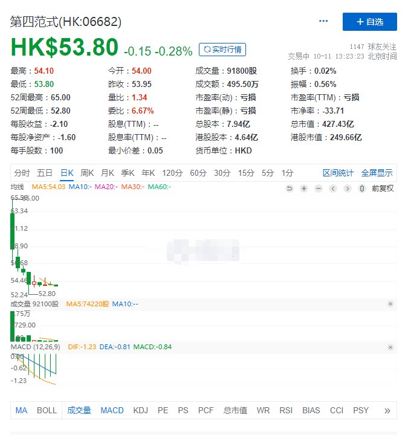
Task: Click the 成交量：91800股 value
Action: pyautogui.click(x=226, y=71)
